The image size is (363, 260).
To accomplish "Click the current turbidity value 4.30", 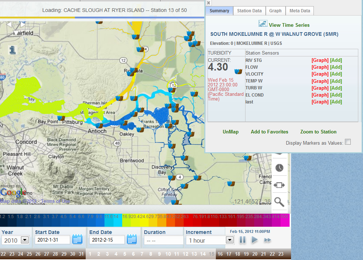I will 218,67.
